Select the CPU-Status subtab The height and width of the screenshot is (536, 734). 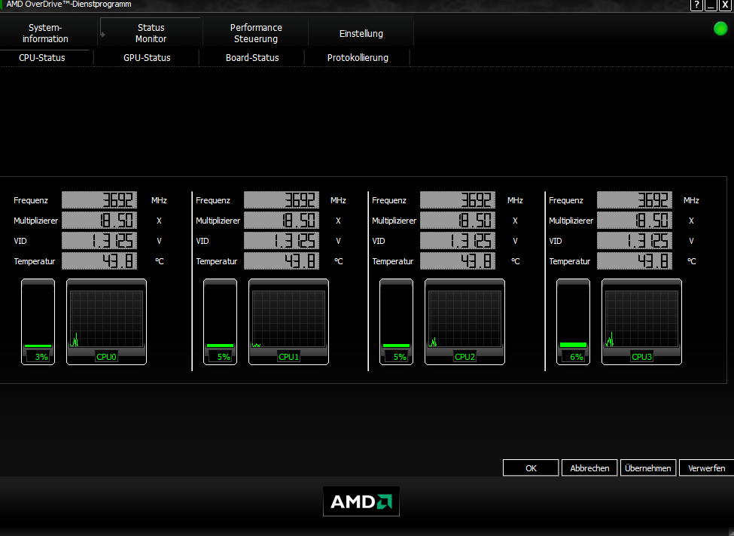[42, 57]
